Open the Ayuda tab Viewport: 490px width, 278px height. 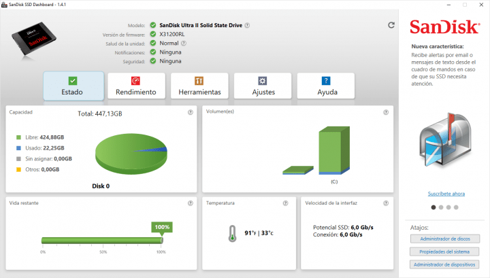325,86
